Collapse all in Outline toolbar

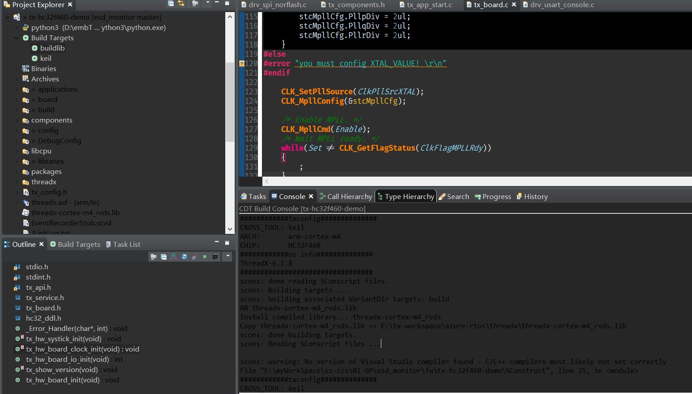pyautogui.click(x=164, y=257)
